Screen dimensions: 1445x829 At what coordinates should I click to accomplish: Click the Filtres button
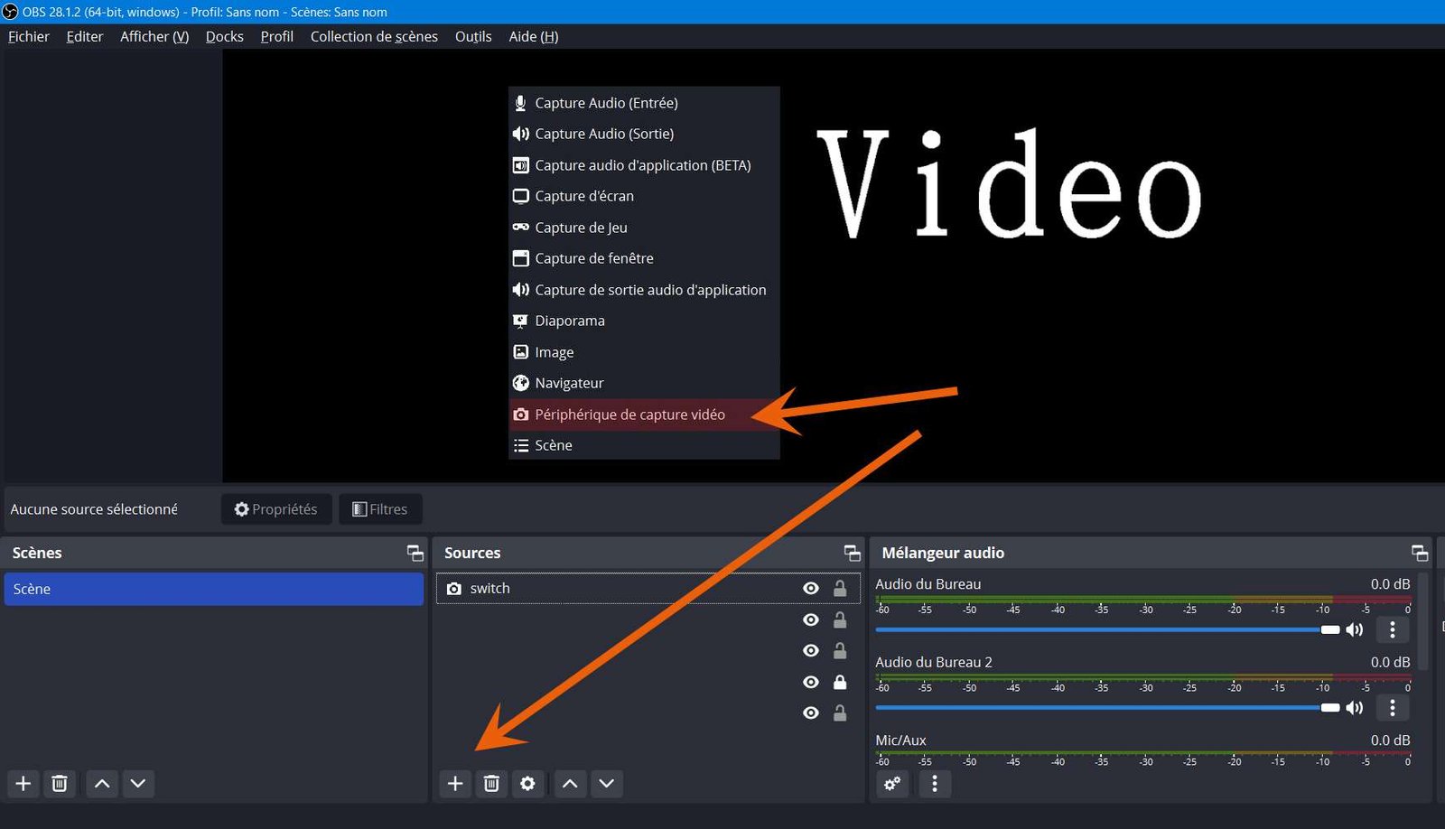click(380, 509)
